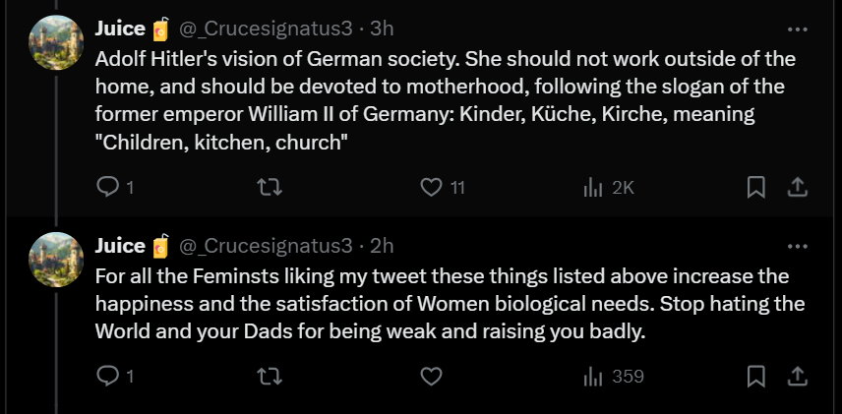Screen dimensions: 842x414
Task: Share the 2h tweet
Action: click(x=798, y=377)
